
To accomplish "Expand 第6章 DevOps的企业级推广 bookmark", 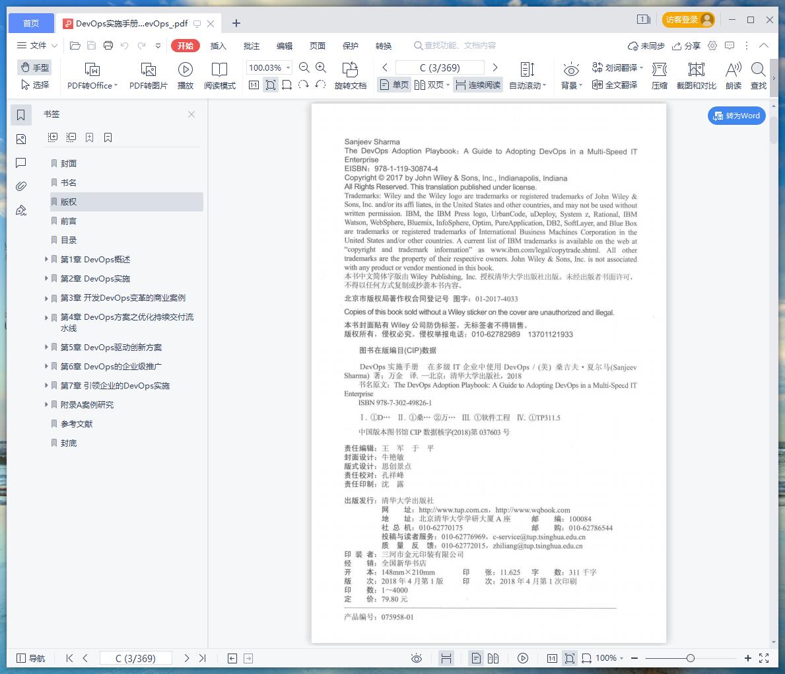I will [x=47, y=366].
